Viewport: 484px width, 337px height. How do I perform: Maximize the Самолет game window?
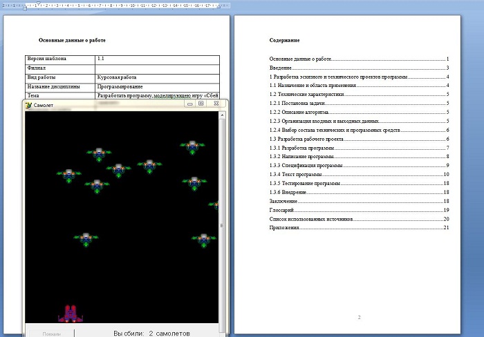201,104
